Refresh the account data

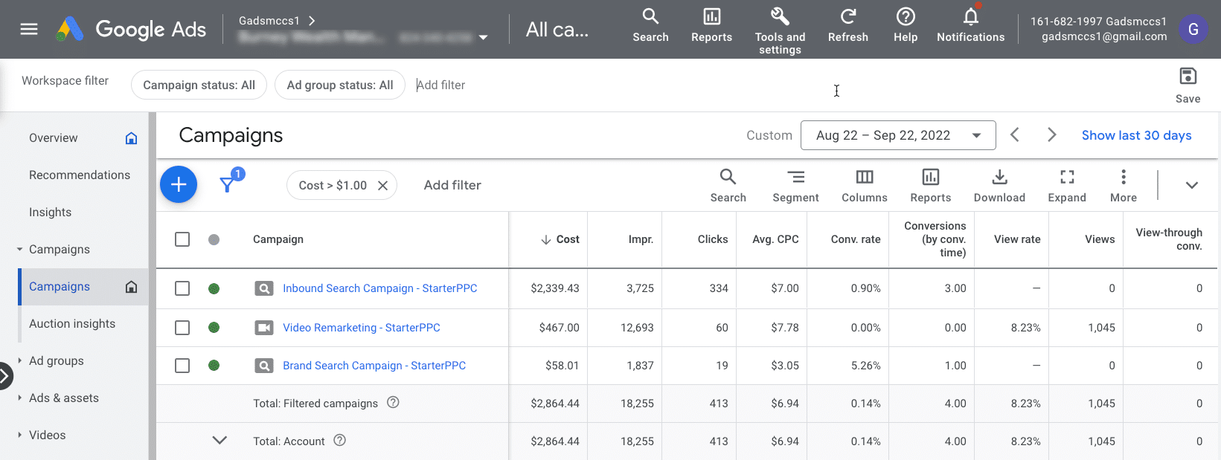coord(848,26)
